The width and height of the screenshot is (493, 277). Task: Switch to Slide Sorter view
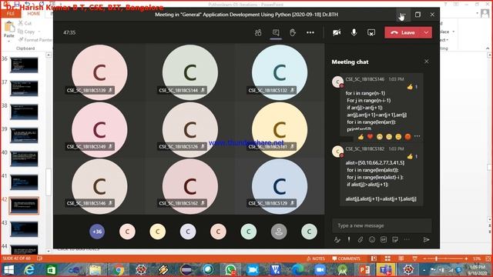(387, 259)
